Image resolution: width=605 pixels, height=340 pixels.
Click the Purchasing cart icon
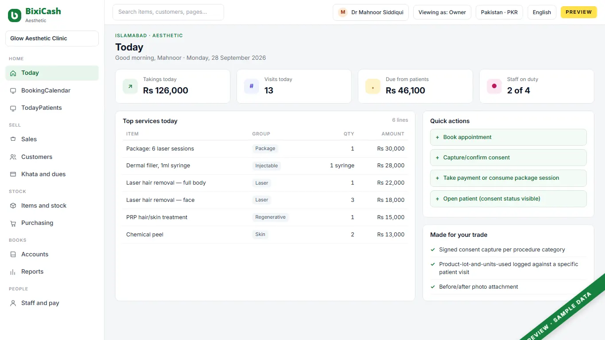coord(13,223)
